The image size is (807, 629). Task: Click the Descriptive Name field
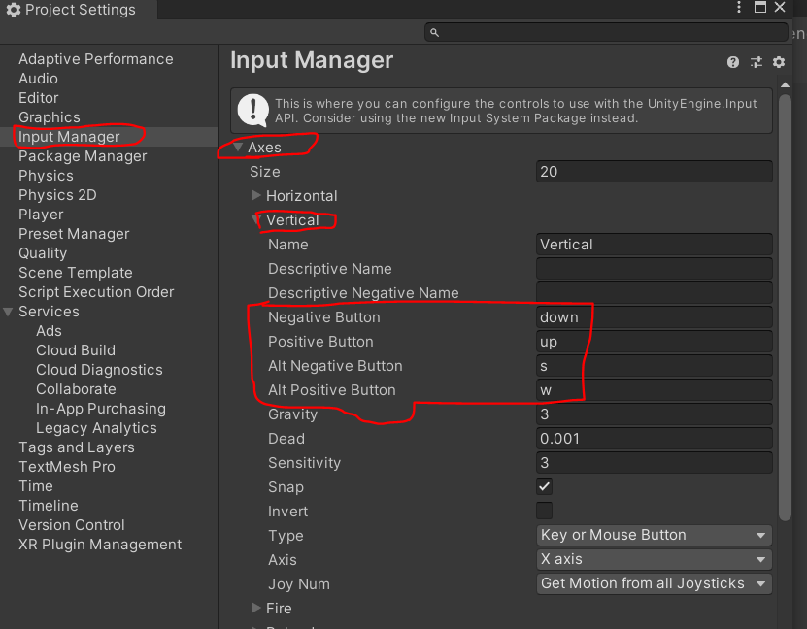tap(655, 269)
